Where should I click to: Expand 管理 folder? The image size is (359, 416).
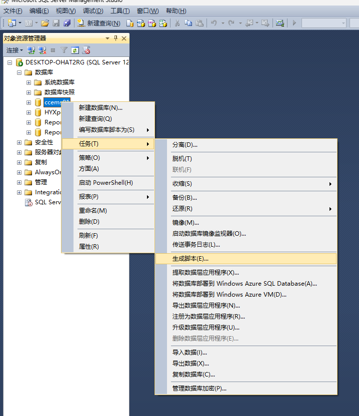pos(19,183)
